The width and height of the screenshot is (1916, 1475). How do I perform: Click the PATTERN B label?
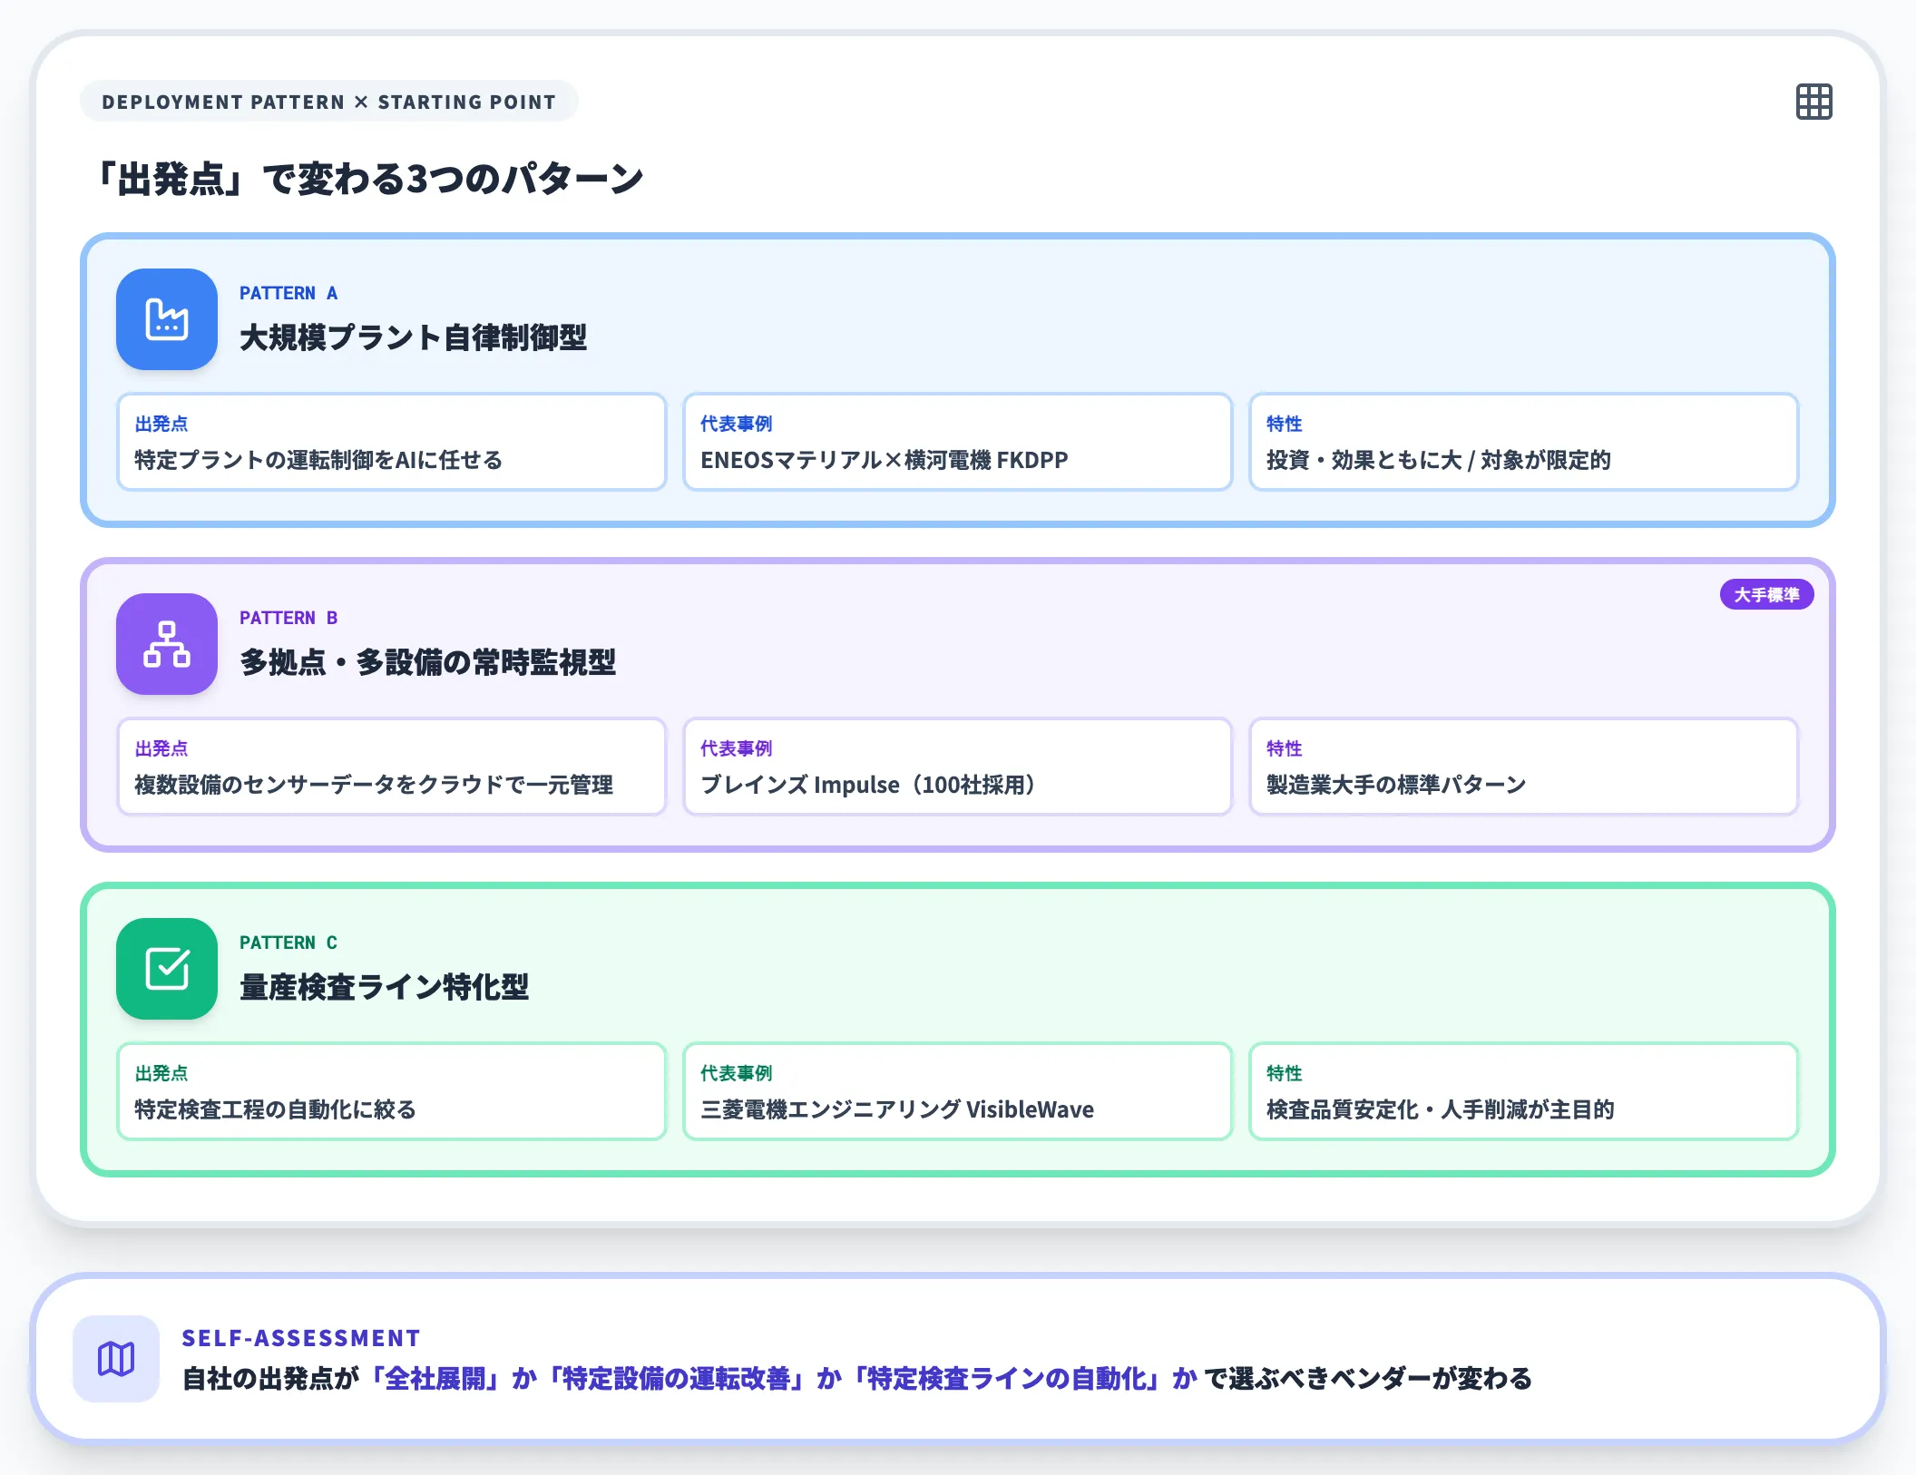tap(288, 618)
